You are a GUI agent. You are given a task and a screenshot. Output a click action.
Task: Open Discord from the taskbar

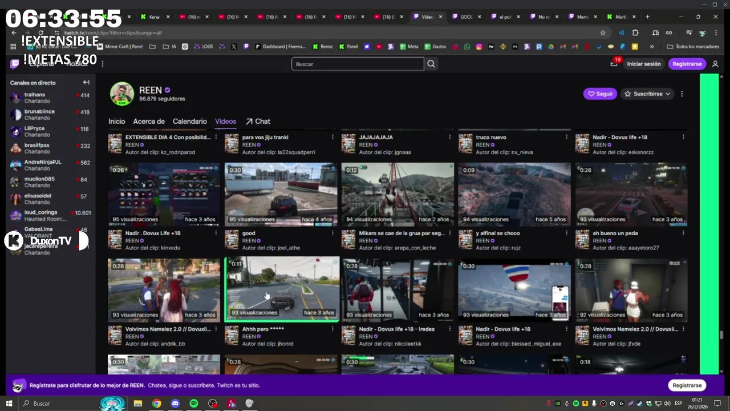pos(175,404)
